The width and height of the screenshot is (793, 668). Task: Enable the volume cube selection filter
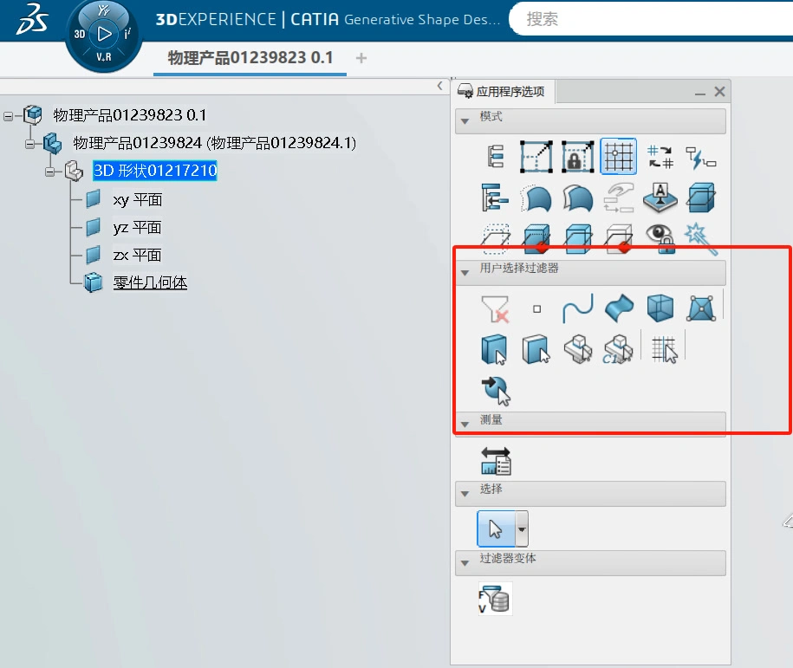coord(660,308)
